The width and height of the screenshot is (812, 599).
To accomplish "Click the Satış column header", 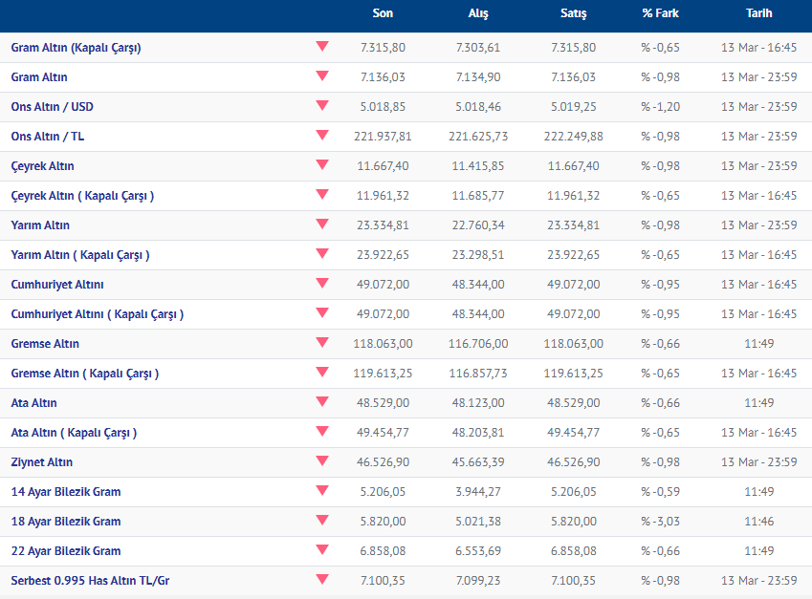I will point(573,14).
